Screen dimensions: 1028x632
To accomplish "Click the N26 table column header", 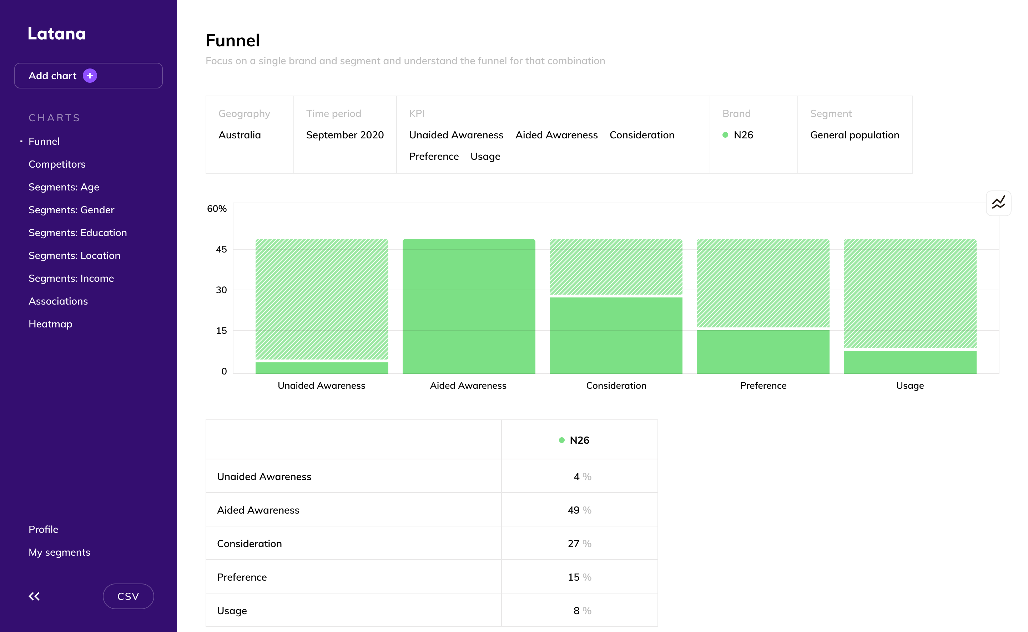I will tap(579, 440).
